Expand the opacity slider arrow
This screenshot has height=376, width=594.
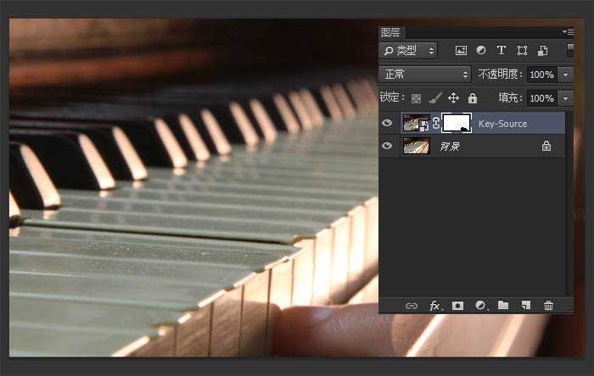tap(566, 75)
